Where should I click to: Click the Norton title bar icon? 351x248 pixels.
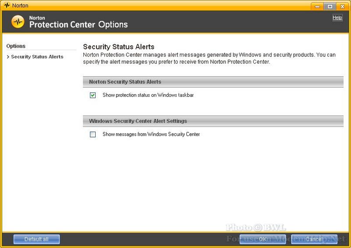click(7, 5)
